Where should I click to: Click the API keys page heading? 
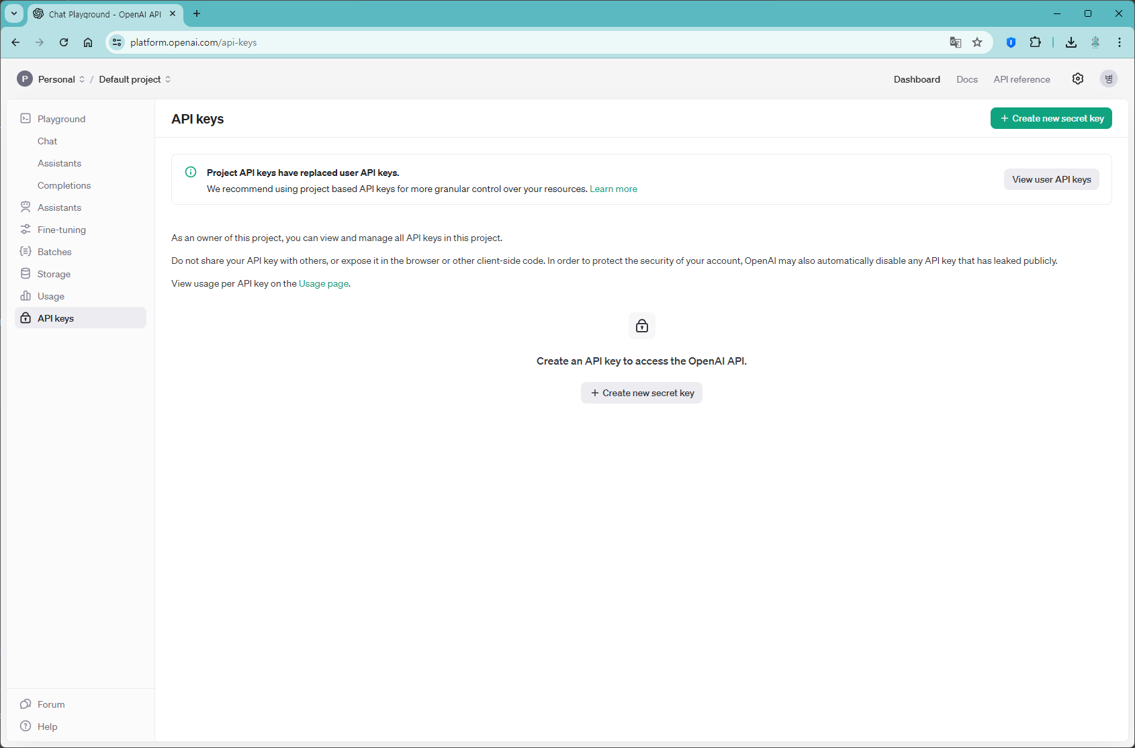click(197, 119)
